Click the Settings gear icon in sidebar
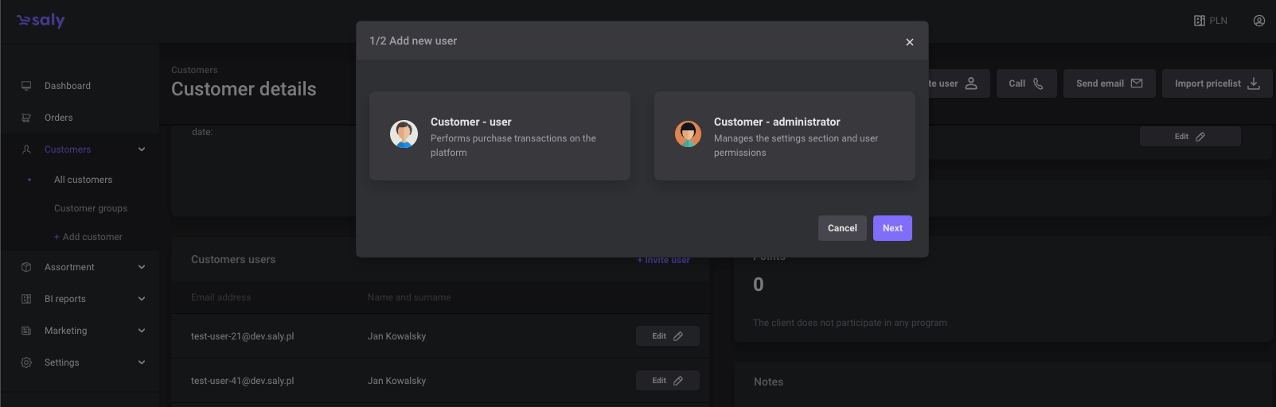This screenshot has width=1276, height=407. click(x=26, y=362)
